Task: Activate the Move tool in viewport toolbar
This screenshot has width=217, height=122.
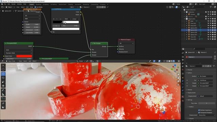Action: 3,74
